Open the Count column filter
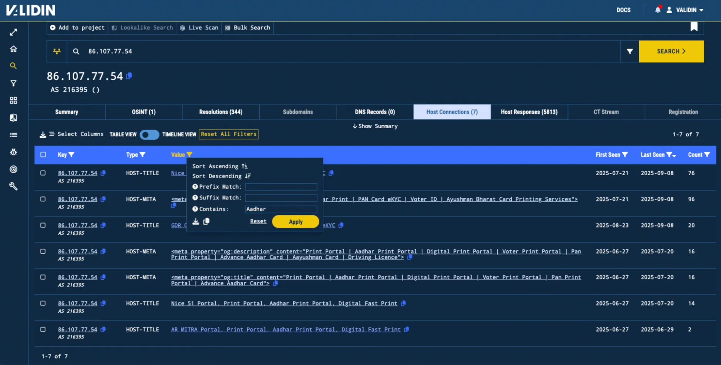 point(707,155)
